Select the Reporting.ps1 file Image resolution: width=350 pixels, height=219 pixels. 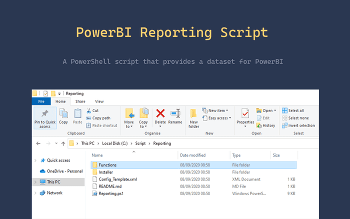[x=193, y=193]
